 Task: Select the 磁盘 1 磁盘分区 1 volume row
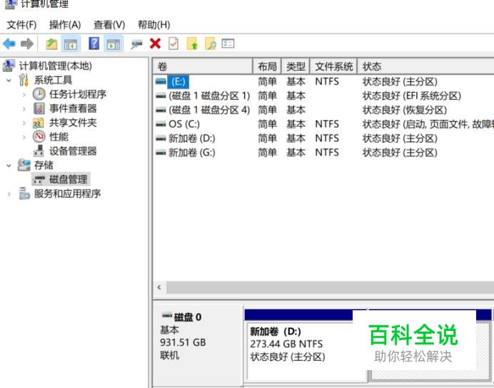click(x=323, y=96)
